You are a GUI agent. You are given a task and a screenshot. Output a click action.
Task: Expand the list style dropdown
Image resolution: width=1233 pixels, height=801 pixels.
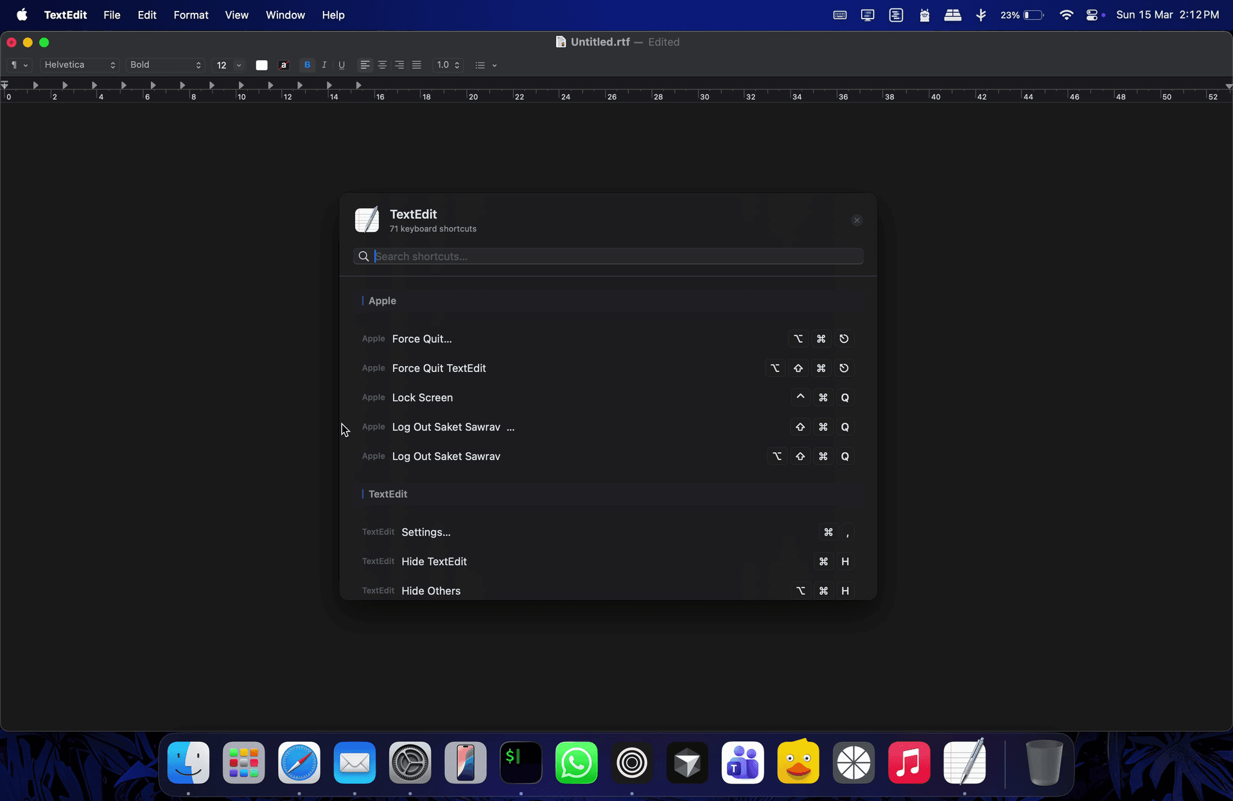click(x=486, y=64)
